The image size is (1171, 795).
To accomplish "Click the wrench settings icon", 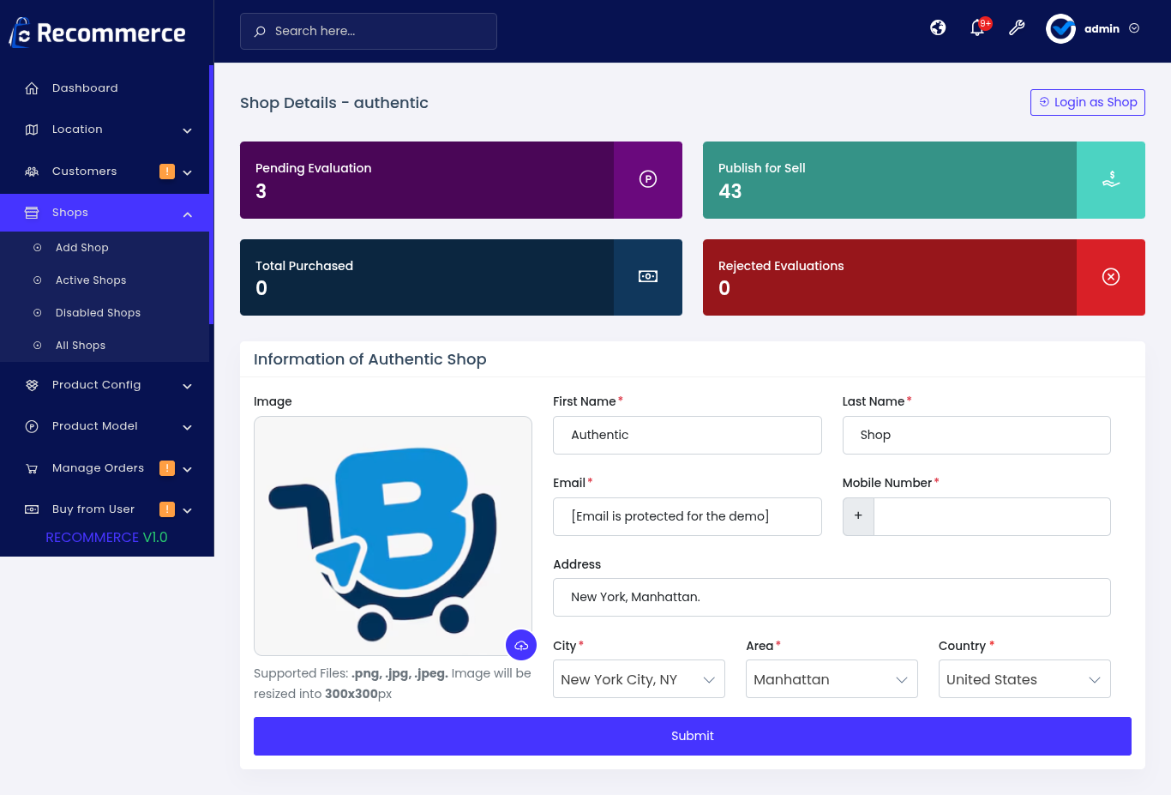I will point(1017,28).
